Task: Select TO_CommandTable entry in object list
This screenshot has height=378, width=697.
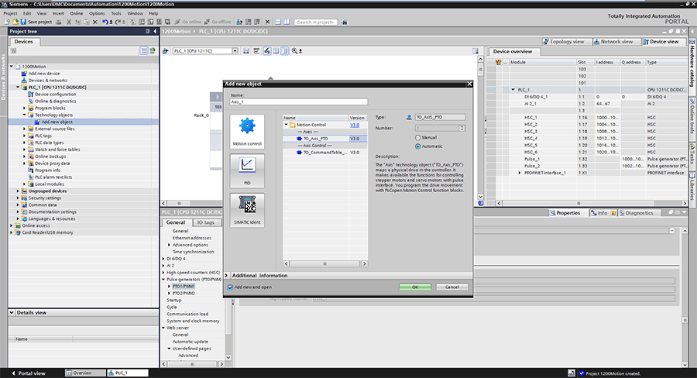Action: [325, 153]
